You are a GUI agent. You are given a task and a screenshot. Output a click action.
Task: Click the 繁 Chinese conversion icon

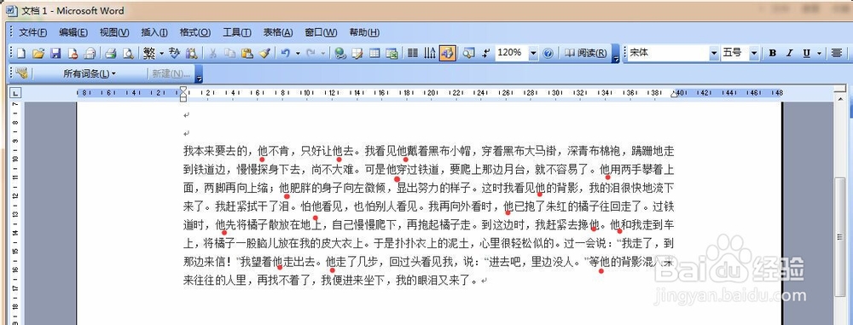pyautogui.click(x=149, y=54)
